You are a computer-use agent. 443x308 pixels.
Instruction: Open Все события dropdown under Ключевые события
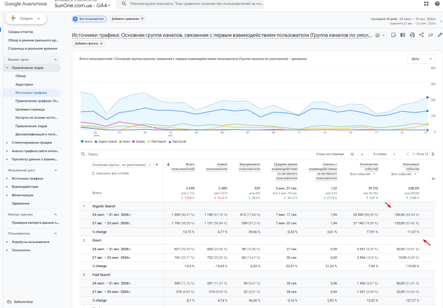coord(404,174)
